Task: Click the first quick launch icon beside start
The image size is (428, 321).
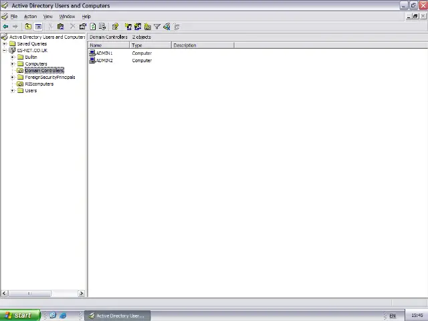Action: 53,315
